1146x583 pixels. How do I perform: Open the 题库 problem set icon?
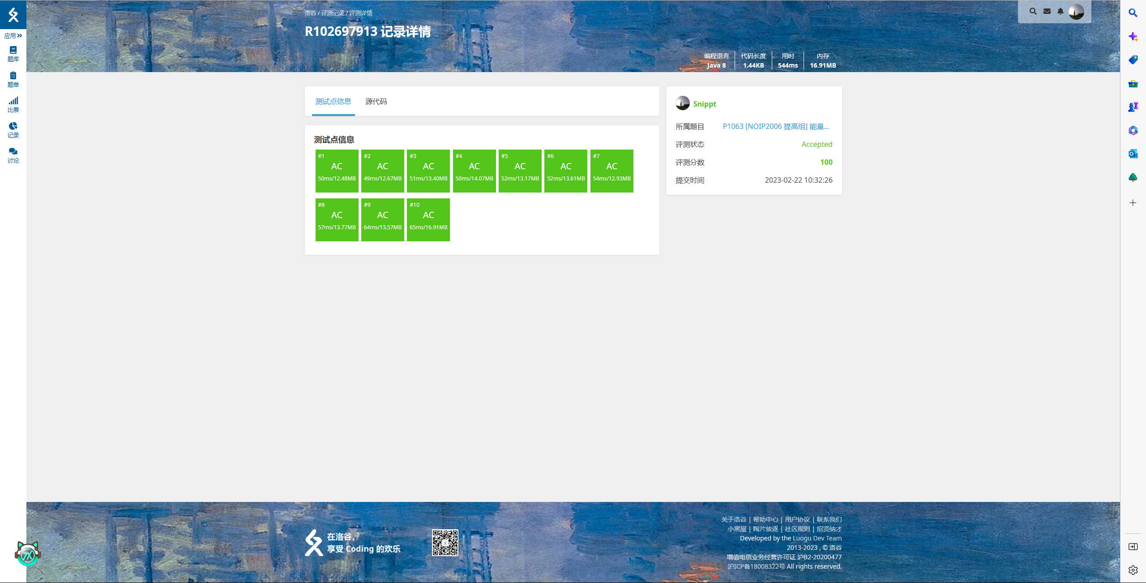pyautogui.click(x=13, y=54)
